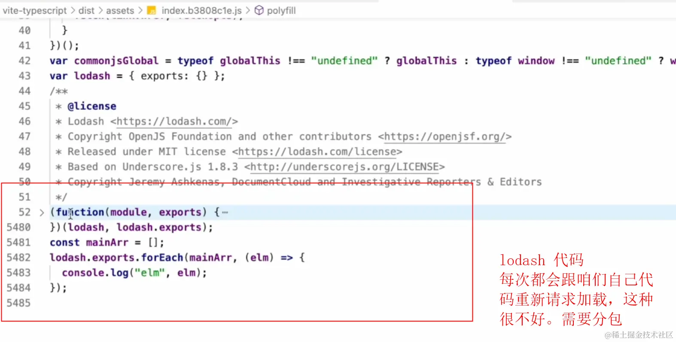The image size is (676, 342).
Task: Click the JS file icon in breadcrumb
Action: tap(151, 10)
